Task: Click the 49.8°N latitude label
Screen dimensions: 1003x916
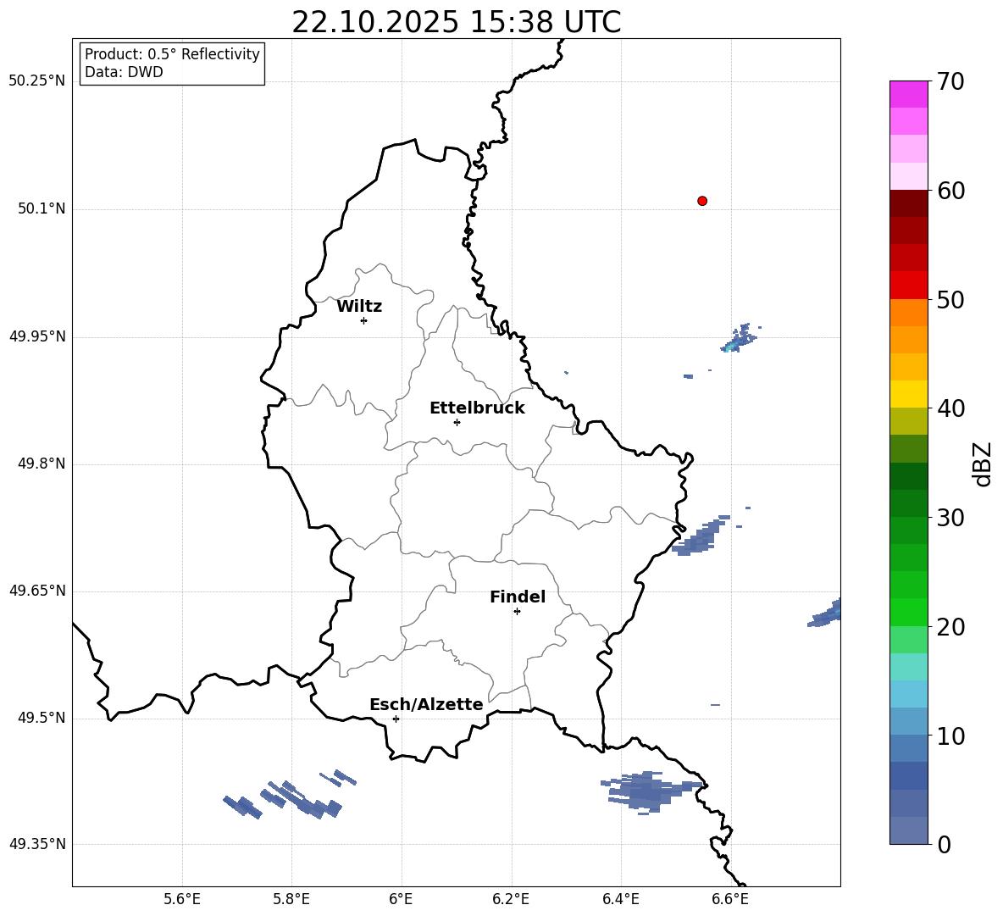Action: [42, 464]
